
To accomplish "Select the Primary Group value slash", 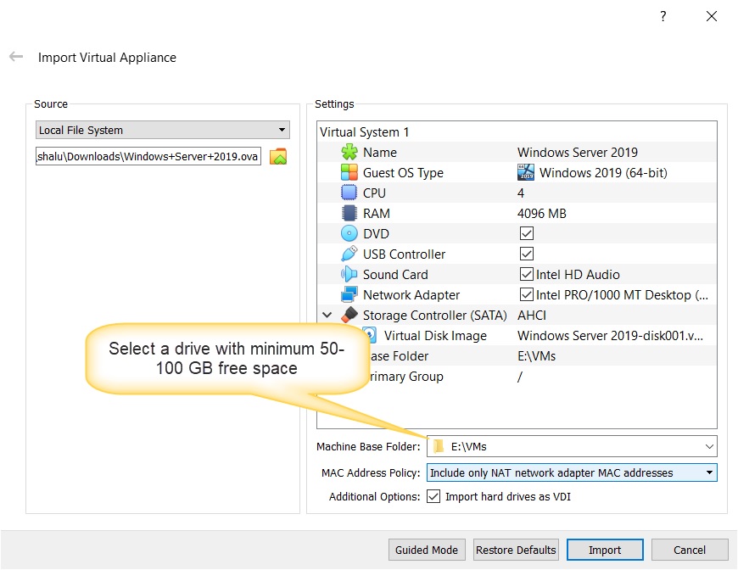I will (520, 376).
